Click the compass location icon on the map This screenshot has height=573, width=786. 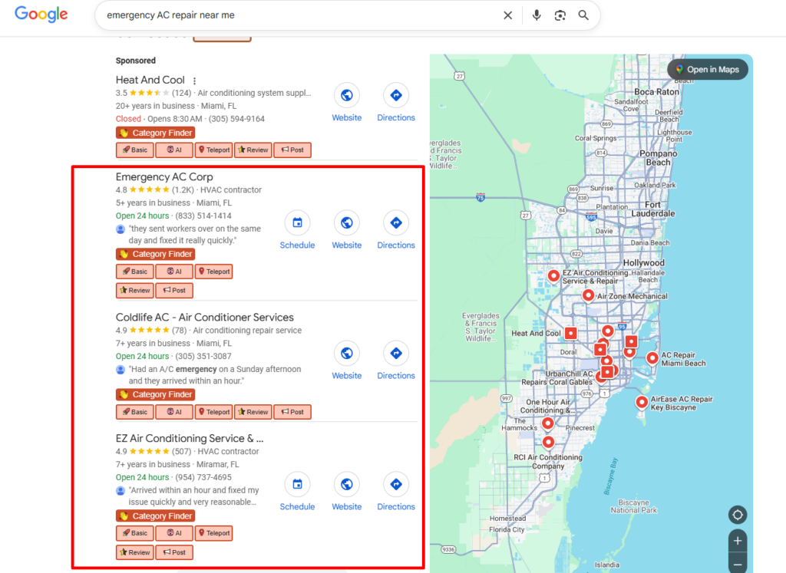click(737, 515)
